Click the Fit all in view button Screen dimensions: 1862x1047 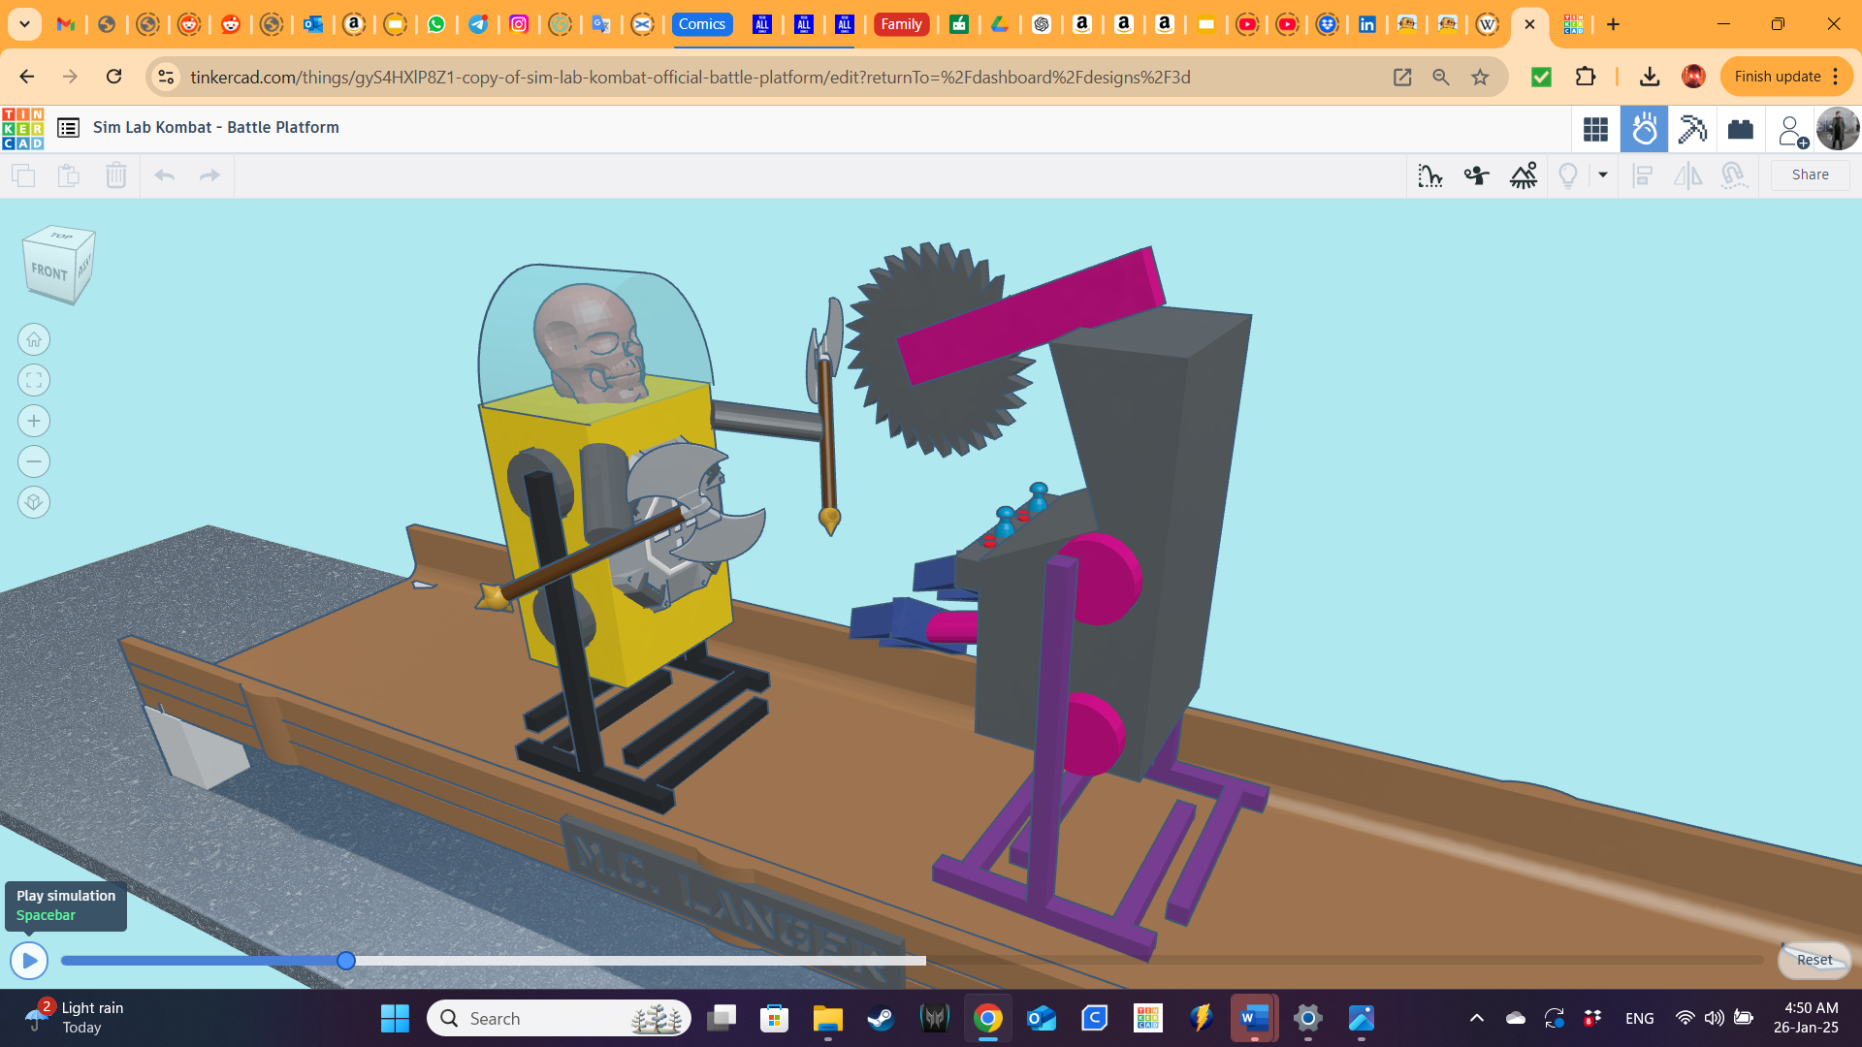coord(34,380)
